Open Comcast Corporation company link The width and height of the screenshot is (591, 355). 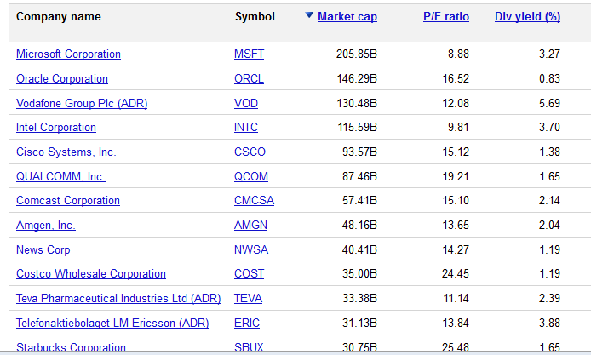pos(68,201)
